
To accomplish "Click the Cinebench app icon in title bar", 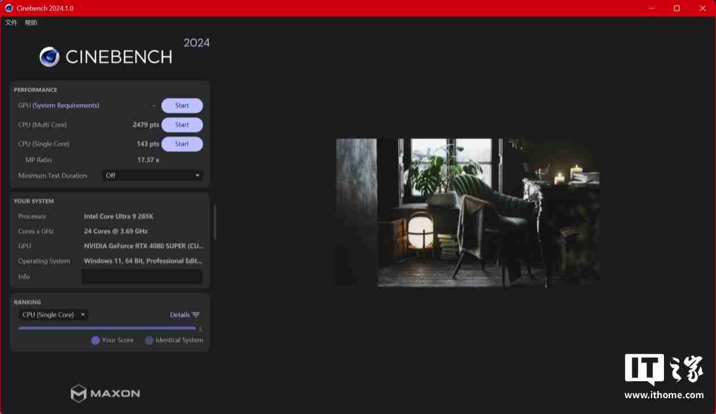I will pyautogui.click(x=9, y=8).
